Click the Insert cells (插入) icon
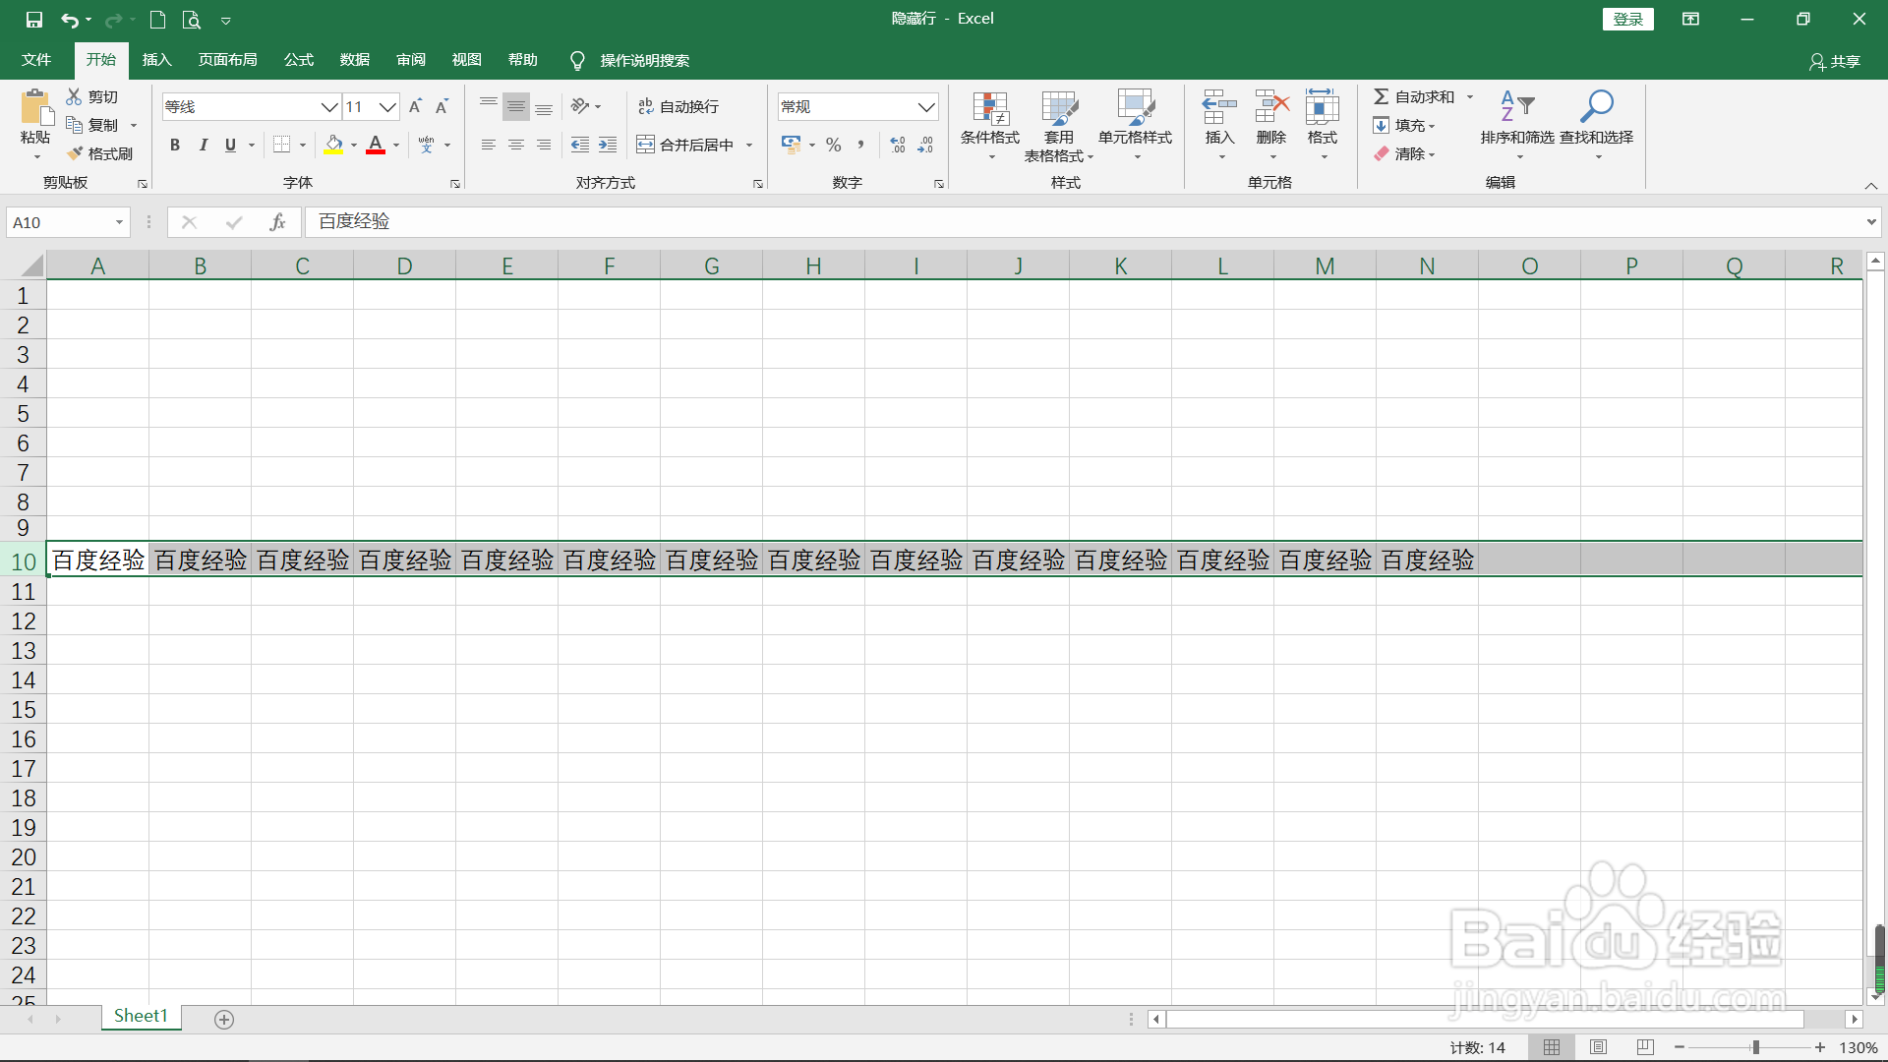This screenshot has width=1888, height=1062. tap(1219, 106)
